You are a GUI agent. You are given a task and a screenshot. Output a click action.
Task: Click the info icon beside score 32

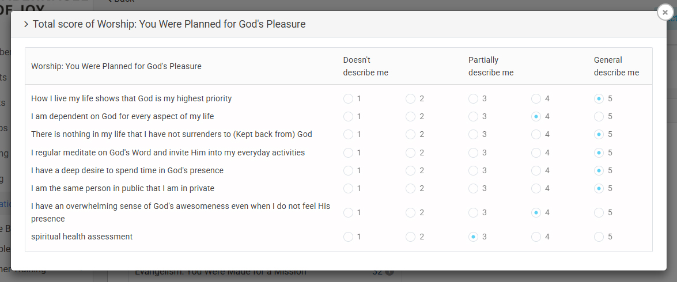(389, 272)
